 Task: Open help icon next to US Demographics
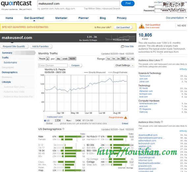(x=63, y=129)
